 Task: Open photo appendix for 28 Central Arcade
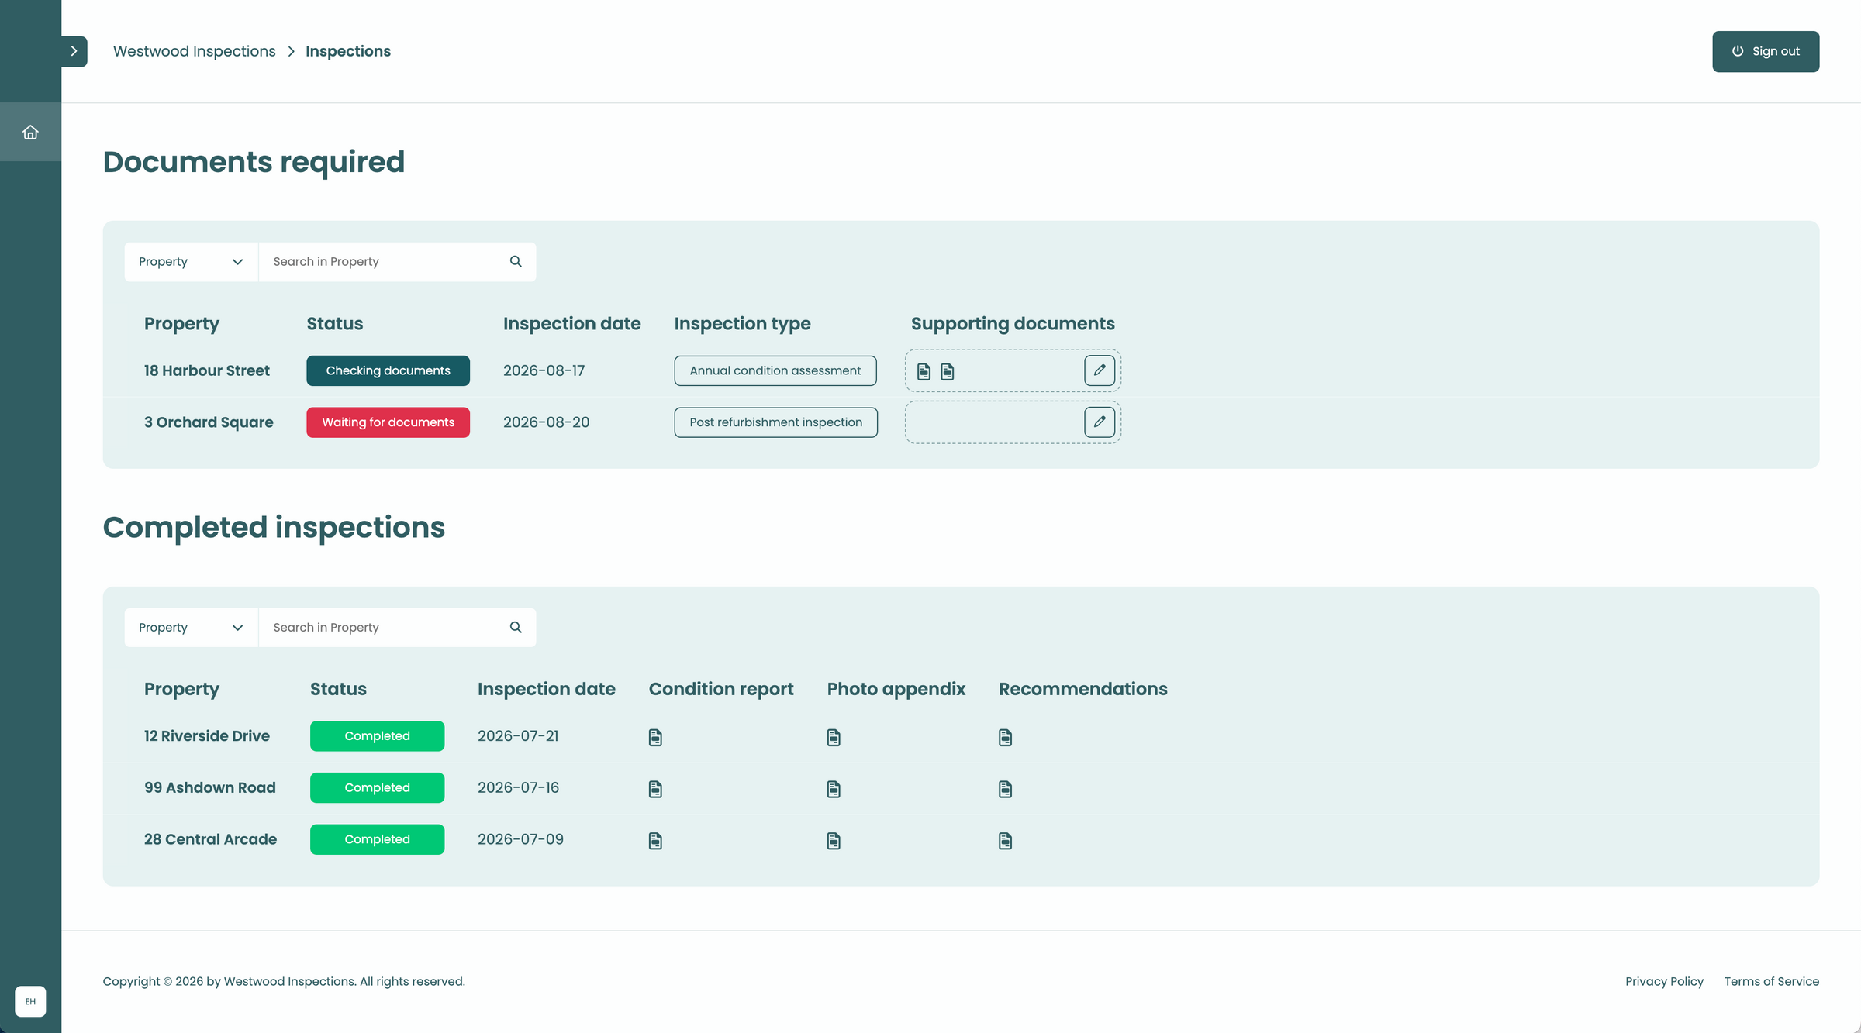tap(834, 841)
